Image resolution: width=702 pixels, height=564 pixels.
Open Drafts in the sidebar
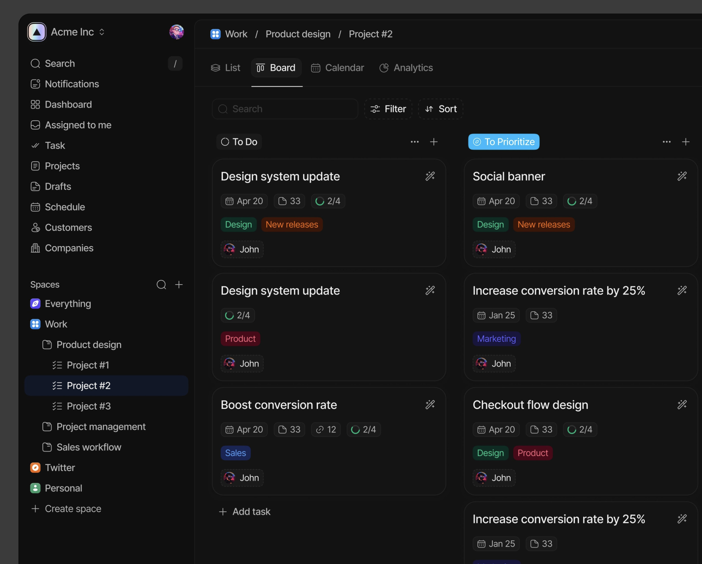pos(51,186)
